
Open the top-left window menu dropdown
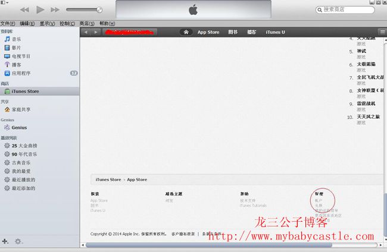(x=5, y=2)
